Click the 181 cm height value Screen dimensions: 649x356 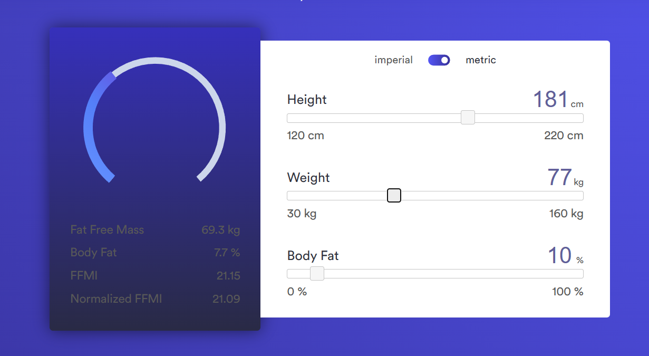(x=558, y=99)
